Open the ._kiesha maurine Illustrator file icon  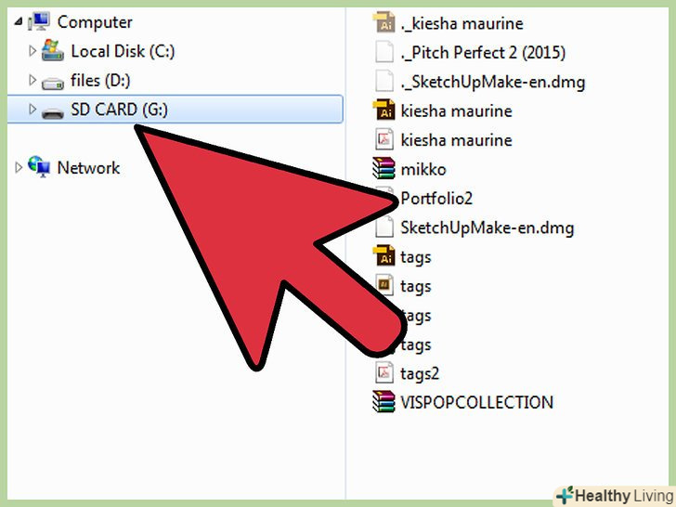tap(383, 22)
